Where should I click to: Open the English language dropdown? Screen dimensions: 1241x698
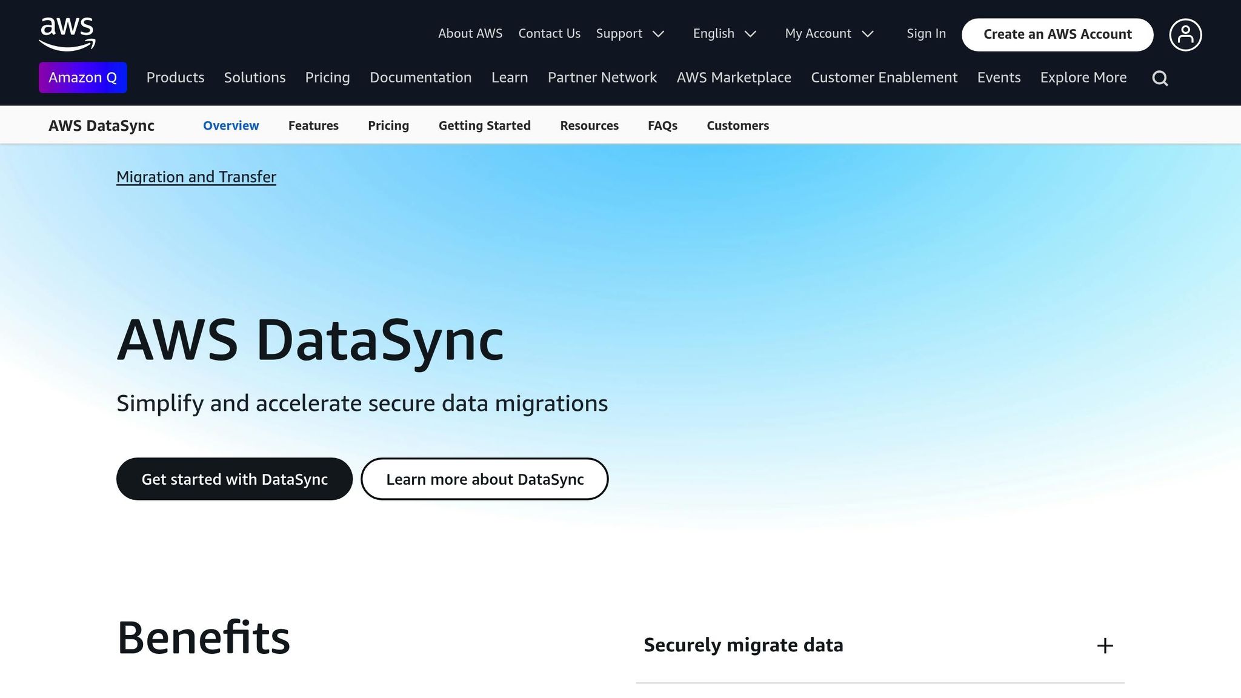coord(725,34)
